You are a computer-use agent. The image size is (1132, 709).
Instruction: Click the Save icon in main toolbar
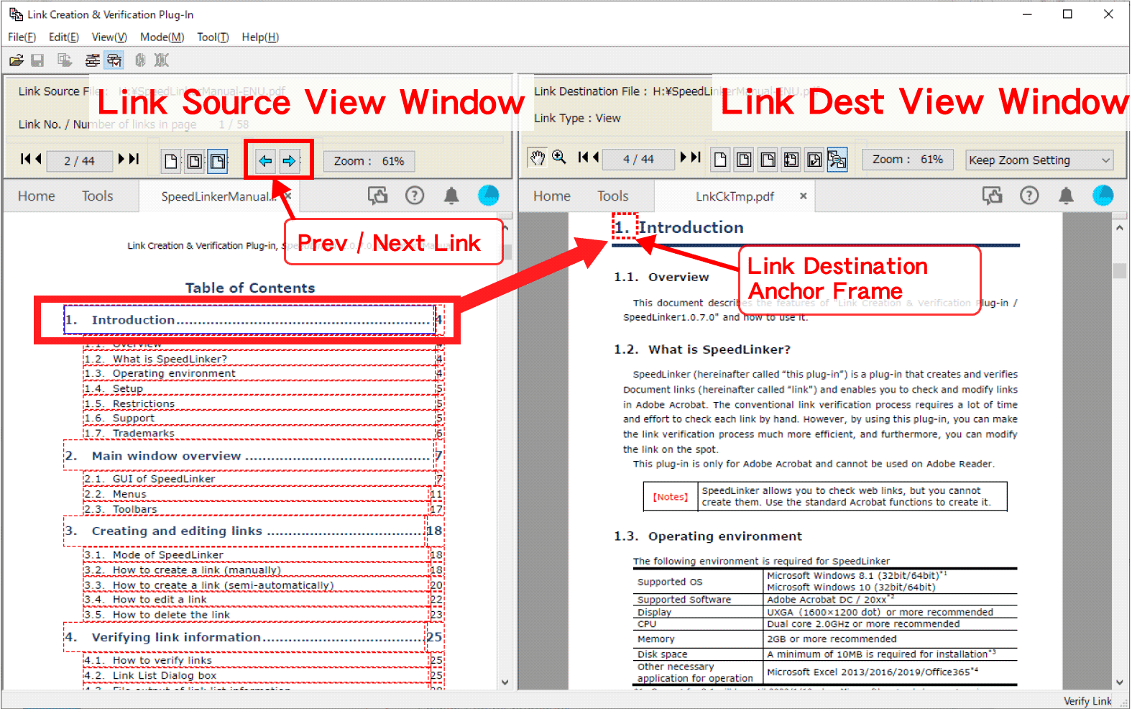pos(37,60)
